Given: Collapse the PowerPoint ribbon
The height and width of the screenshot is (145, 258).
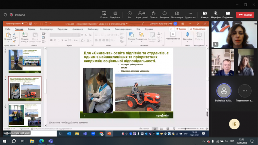Looking at the screenshot, I should click(x=207, y=46).
